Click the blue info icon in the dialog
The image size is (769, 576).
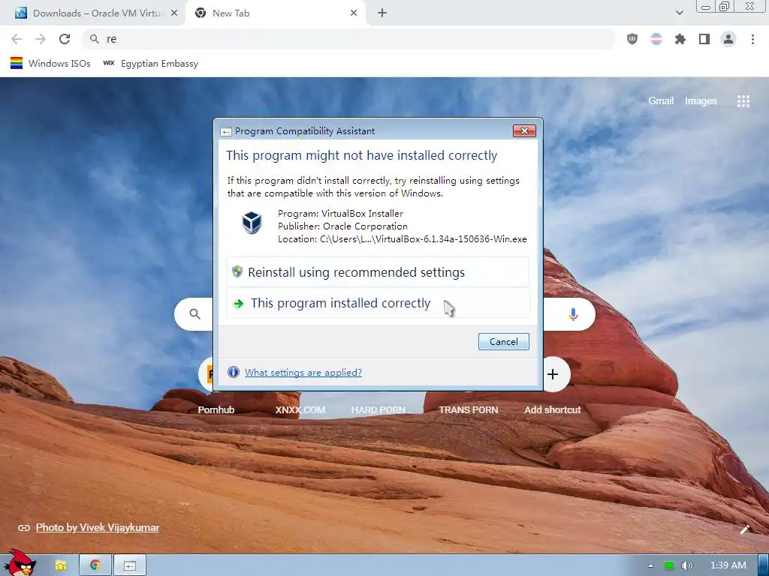point(234,372)
